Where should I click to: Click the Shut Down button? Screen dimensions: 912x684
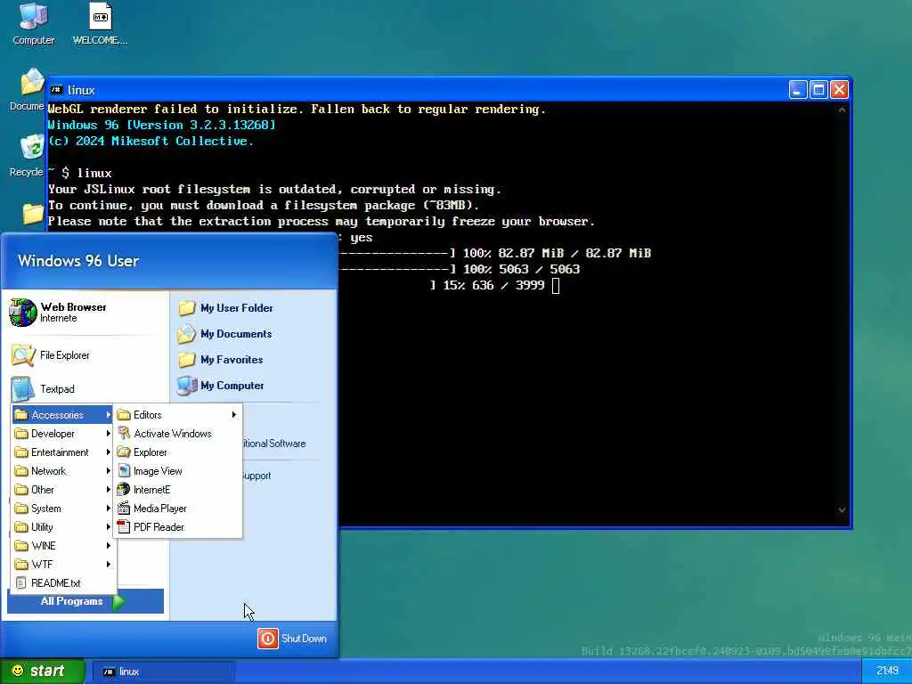pos(292,638)
